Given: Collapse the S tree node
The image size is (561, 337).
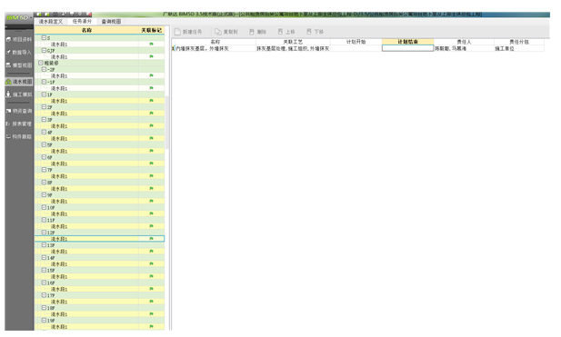Looking at the screenshot, I should pyautogui.click(x=44, y=37).
